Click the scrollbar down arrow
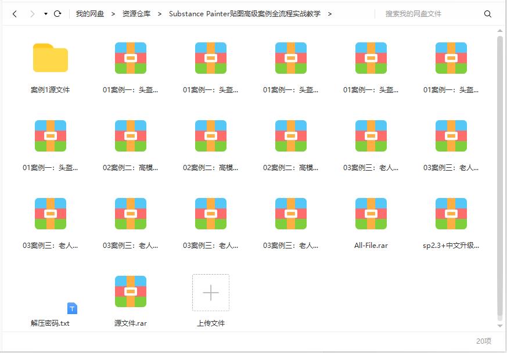This screenshot has height=353, width=507. coord(500,326)
